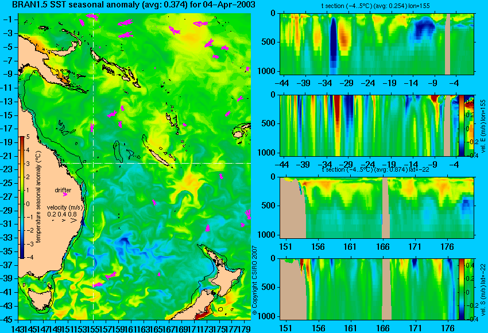Click the 'vel. E (m/s) lon=155' vertical label

[483, 126]
